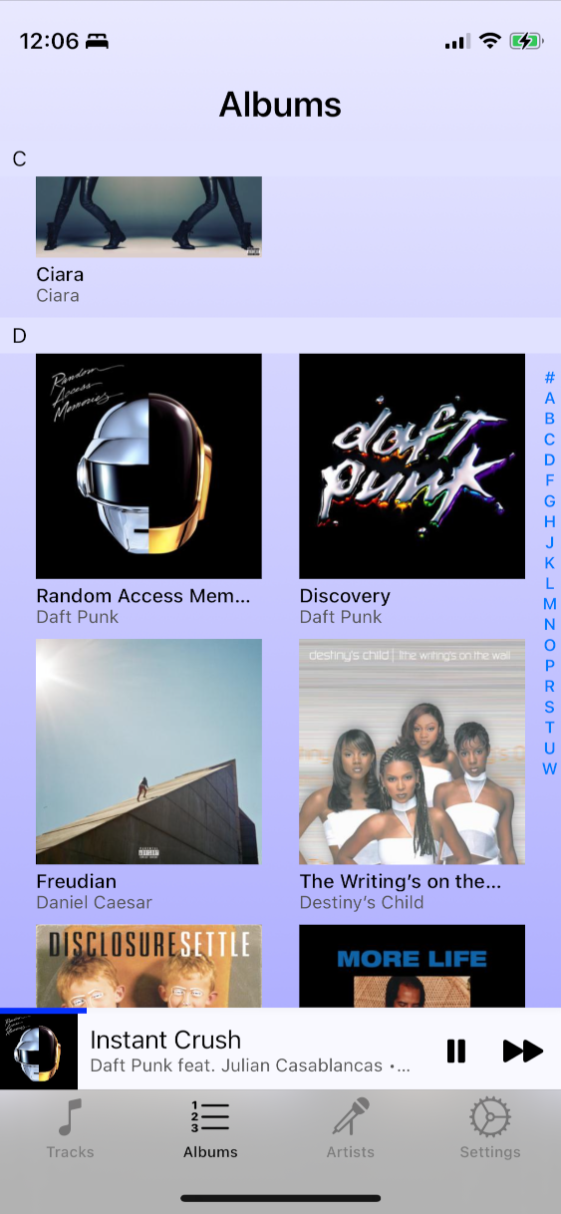Jump to the # index section
561x1214 pixels.
tap(549, 378)
